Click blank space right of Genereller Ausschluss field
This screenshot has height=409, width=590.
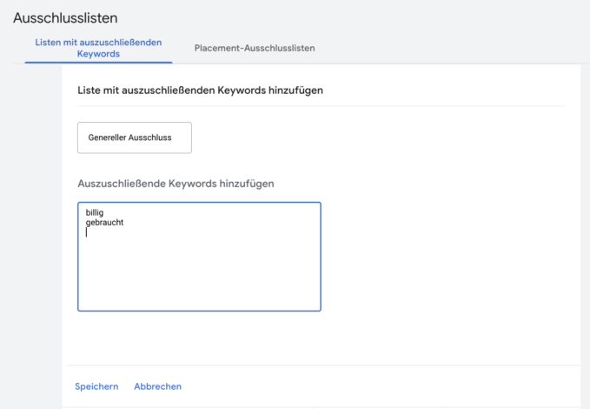tap(376, 137)
